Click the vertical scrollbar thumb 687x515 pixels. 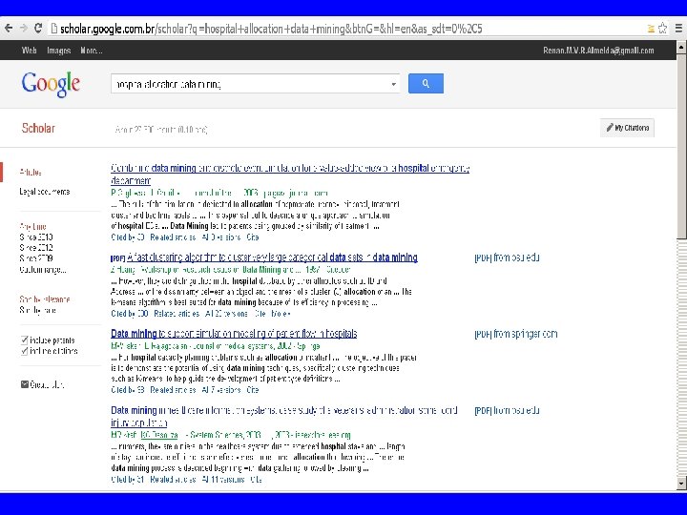click(x=681, y=146)
